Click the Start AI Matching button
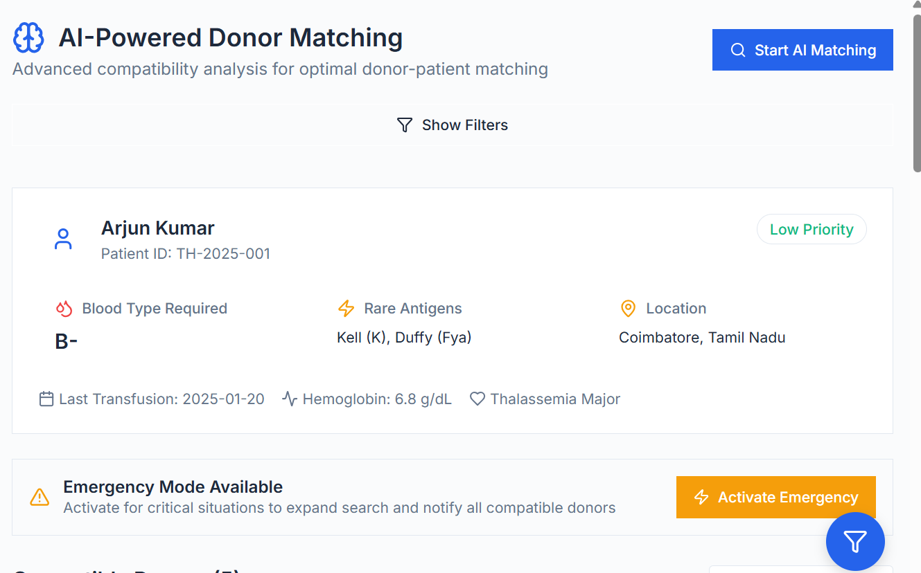 pos(802,50)
